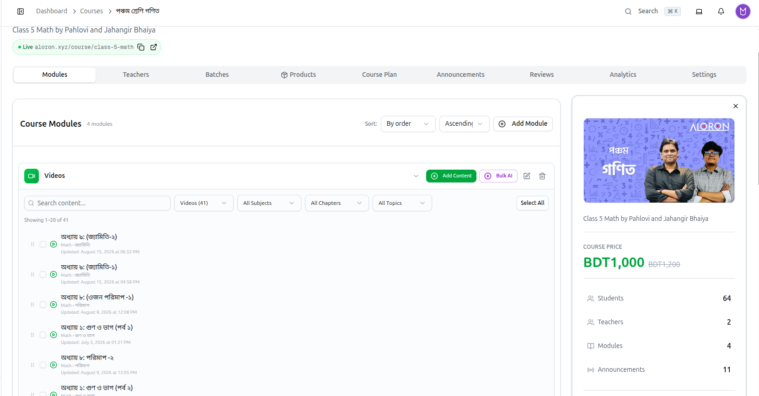Toggle the sidebar panel icon
759x396 pixels.
click(x=21, y=11)
